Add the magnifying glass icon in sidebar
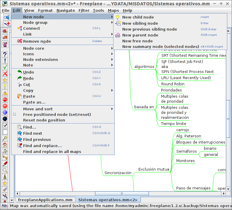The width and height of the screenshot is (232, 210). [x=5, y=170]
